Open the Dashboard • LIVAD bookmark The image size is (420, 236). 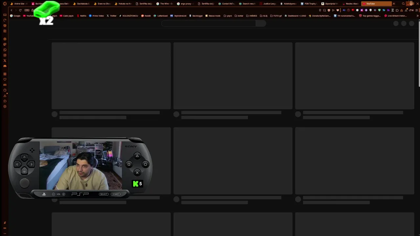[295, 16]
